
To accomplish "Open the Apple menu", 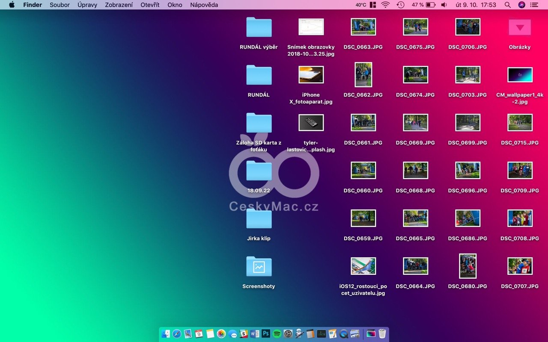I will (12, 5).
